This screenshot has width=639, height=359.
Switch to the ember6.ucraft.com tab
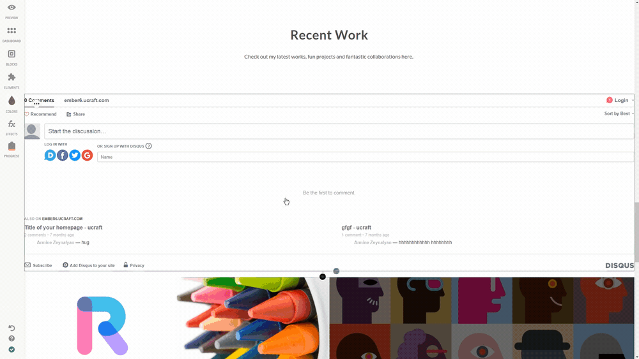tap(86, 100)
